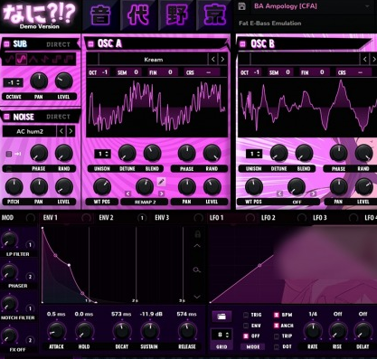Toggle the NOISE oscillator enable switch
Screen dimensions: 377x359
pos(6,117)
